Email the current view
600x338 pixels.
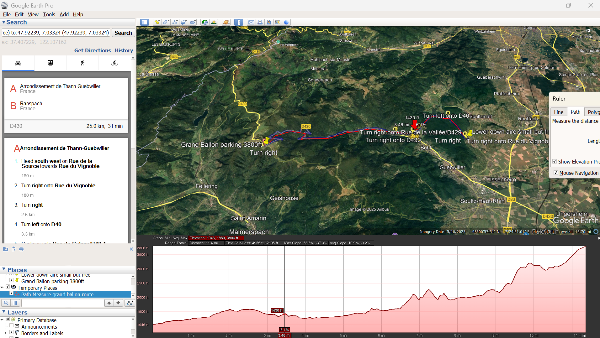tap(251, 22)
